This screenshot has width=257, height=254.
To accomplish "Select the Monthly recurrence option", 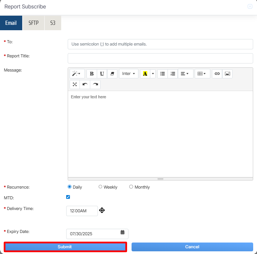I will tap(131, 187).
